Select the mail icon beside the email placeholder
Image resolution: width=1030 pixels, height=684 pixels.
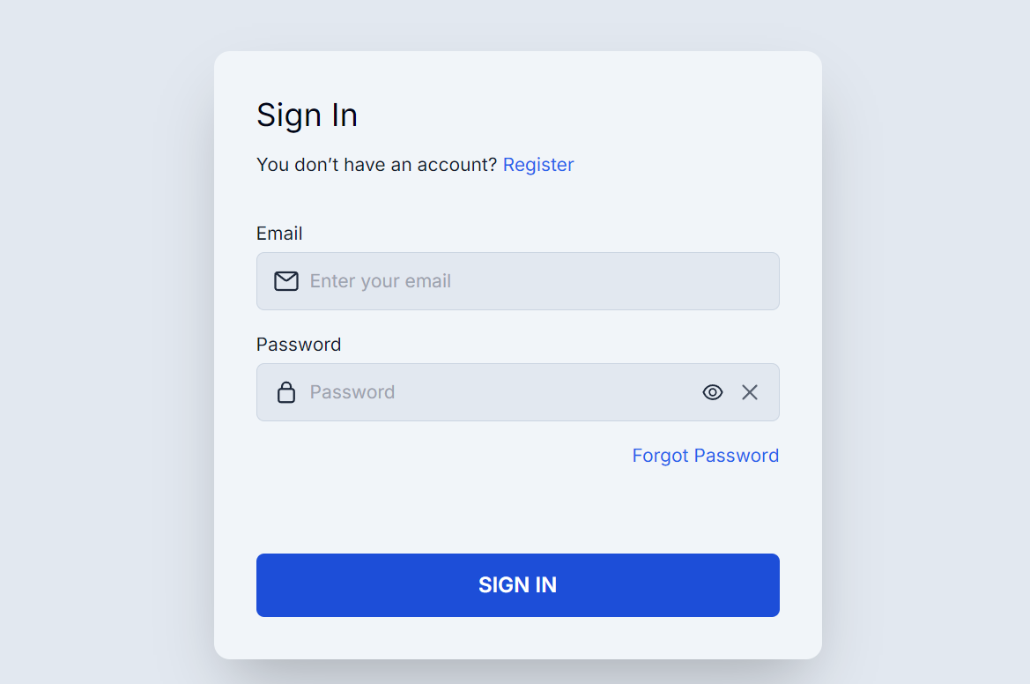pyautogui.click(x=285, y=281)
